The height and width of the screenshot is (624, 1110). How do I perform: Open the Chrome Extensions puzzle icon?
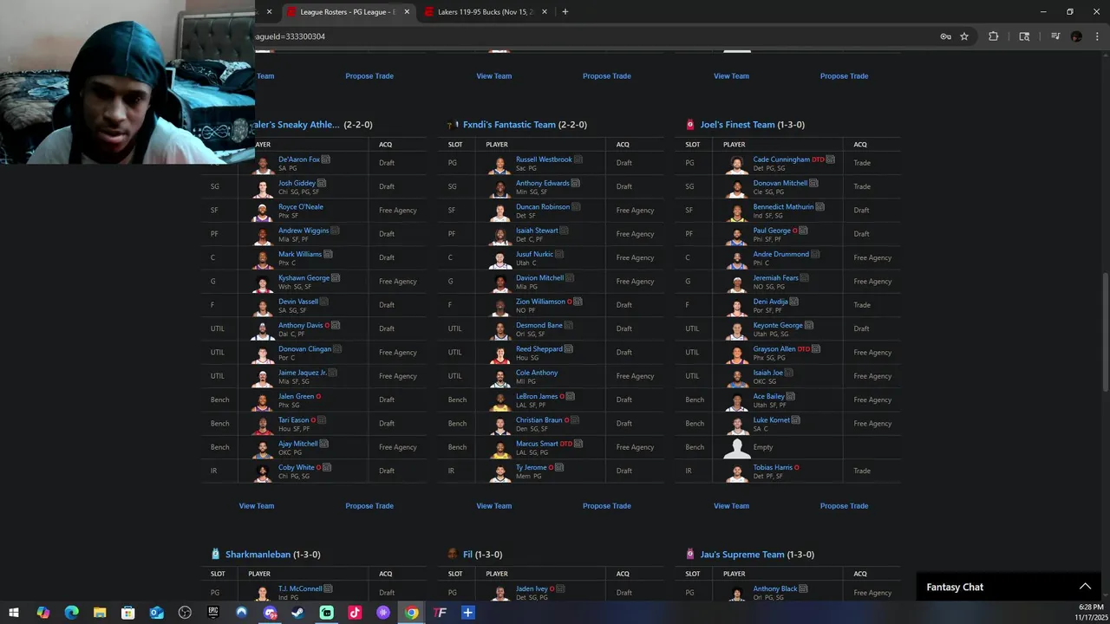(994, 36)
